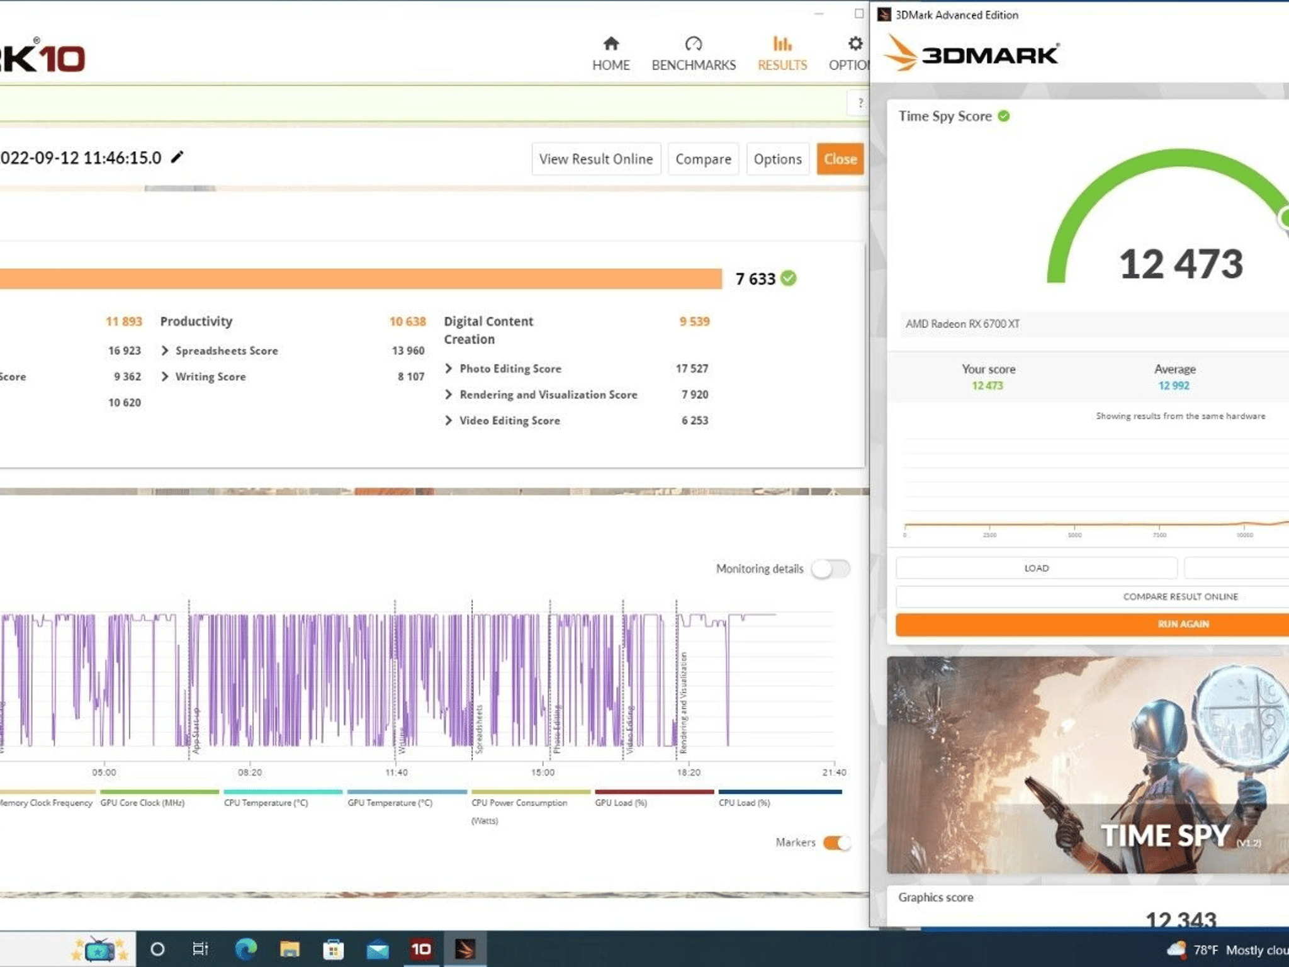The height and width of the screenshot is (967, 1289).
Task: Click the orange RUN AGAIN button
Action: pyautogui.click(x=1092, y=624)
